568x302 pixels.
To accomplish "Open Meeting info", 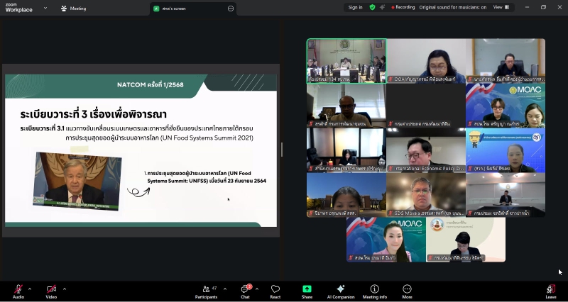I will (x=374, y=289).
